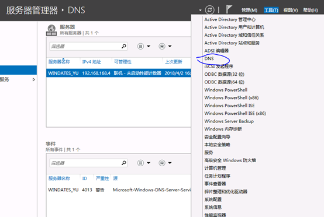Open 本地安全策略 menu entry
Viewport: 324px width, 217px height.
pos(217,145)
